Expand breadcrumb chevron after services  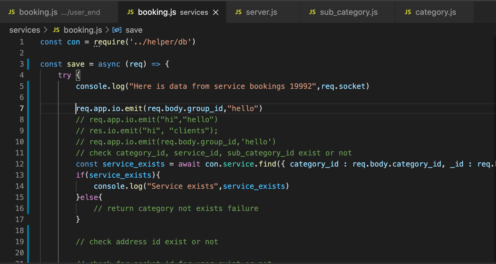click(46, 30)
